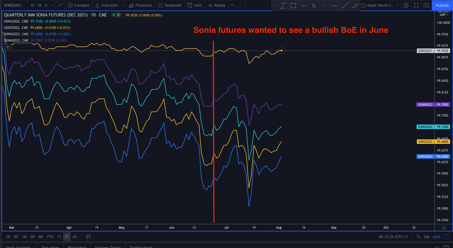Viewport: 453px width, 248px height.
Task: Open the GBP currency dropdown
Action: point(444,15)
